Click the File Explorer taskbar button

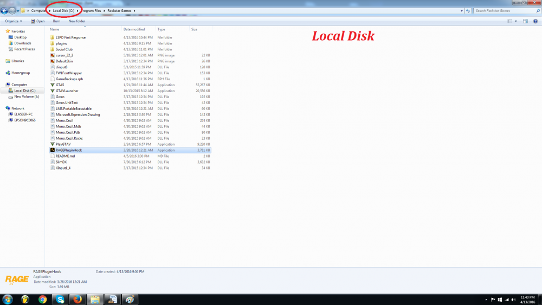(x=95, y=299)
